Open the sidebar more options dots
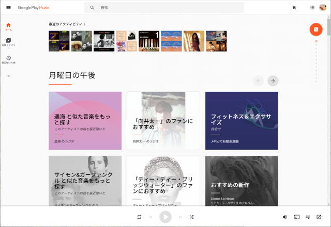 point(8,76)
